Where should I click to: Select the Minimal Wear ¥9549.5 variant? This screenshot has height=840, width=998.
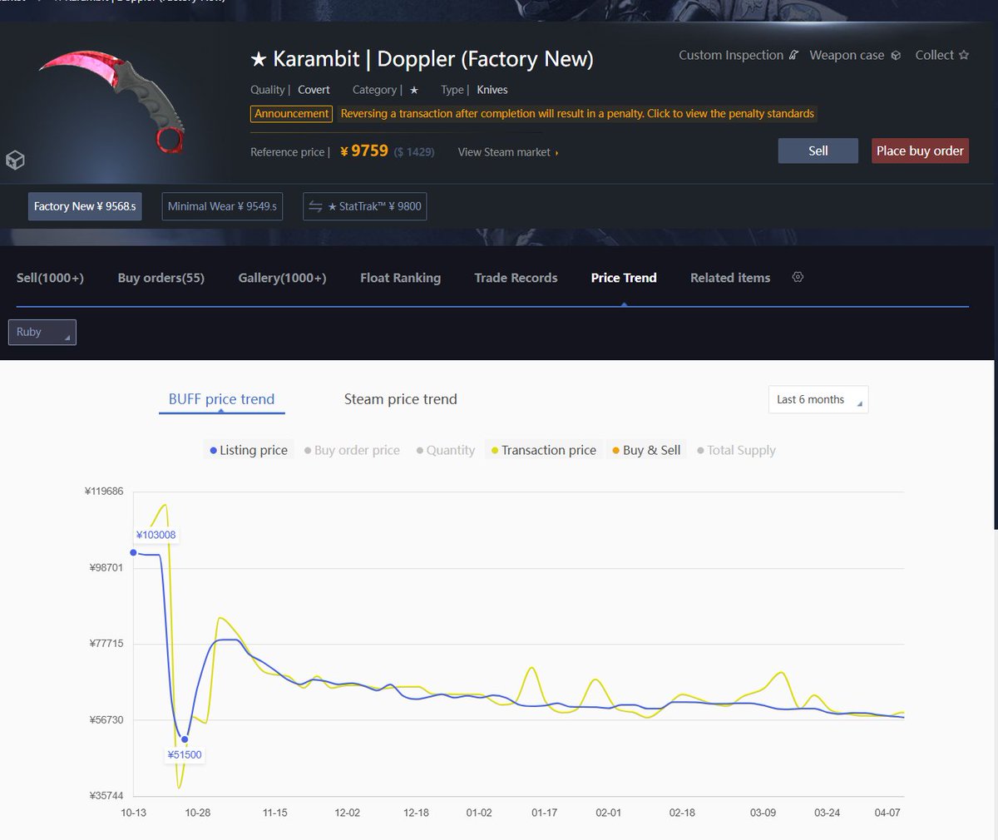(222, 206)
